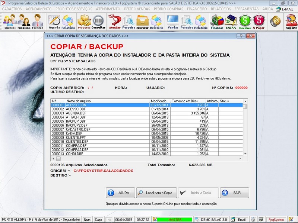
Task: Open the Funciona employees icon
Action: pos(24,22)
